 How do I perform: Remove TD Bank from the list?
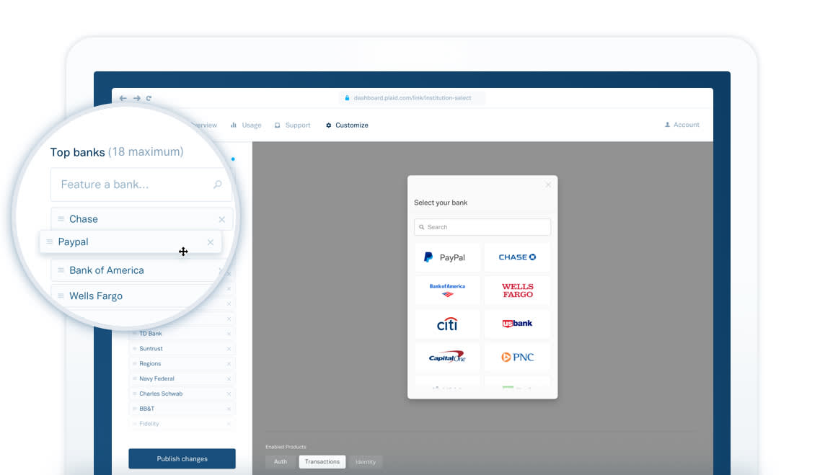[x=229, y=334]
